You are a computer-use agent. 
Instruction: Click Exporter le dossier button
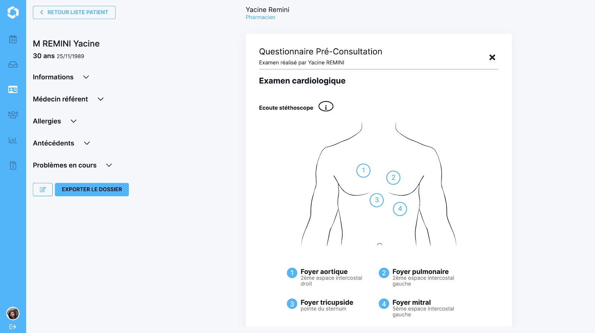(x=92, y=190)
